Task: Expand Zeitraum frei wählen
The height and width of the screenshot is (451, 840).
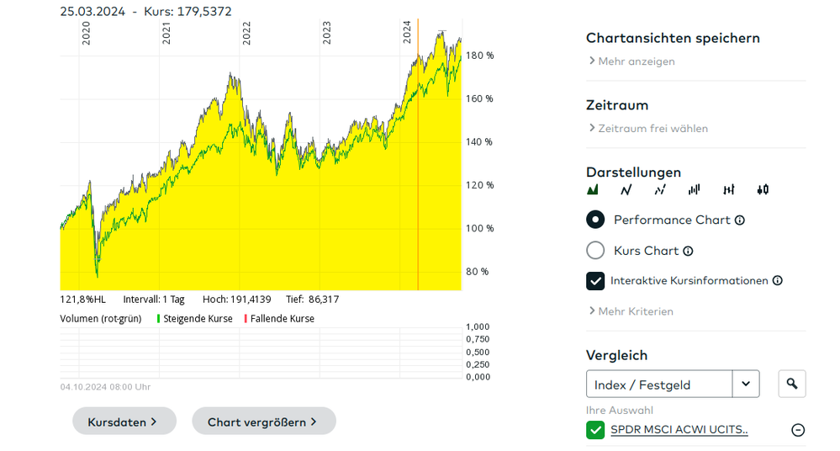Action: tap(648, 128)
